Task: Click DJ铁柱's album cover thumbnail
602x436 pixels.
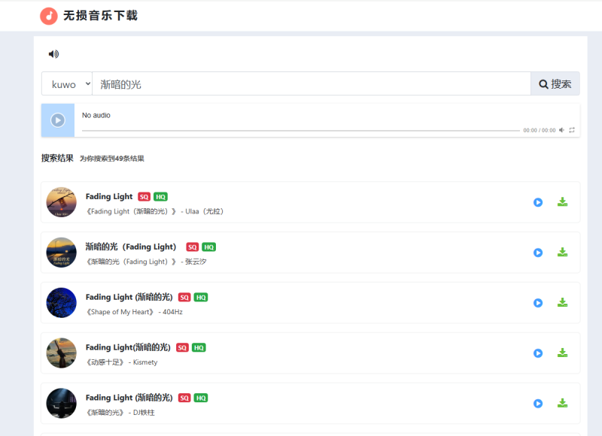Action: (61, 404)
